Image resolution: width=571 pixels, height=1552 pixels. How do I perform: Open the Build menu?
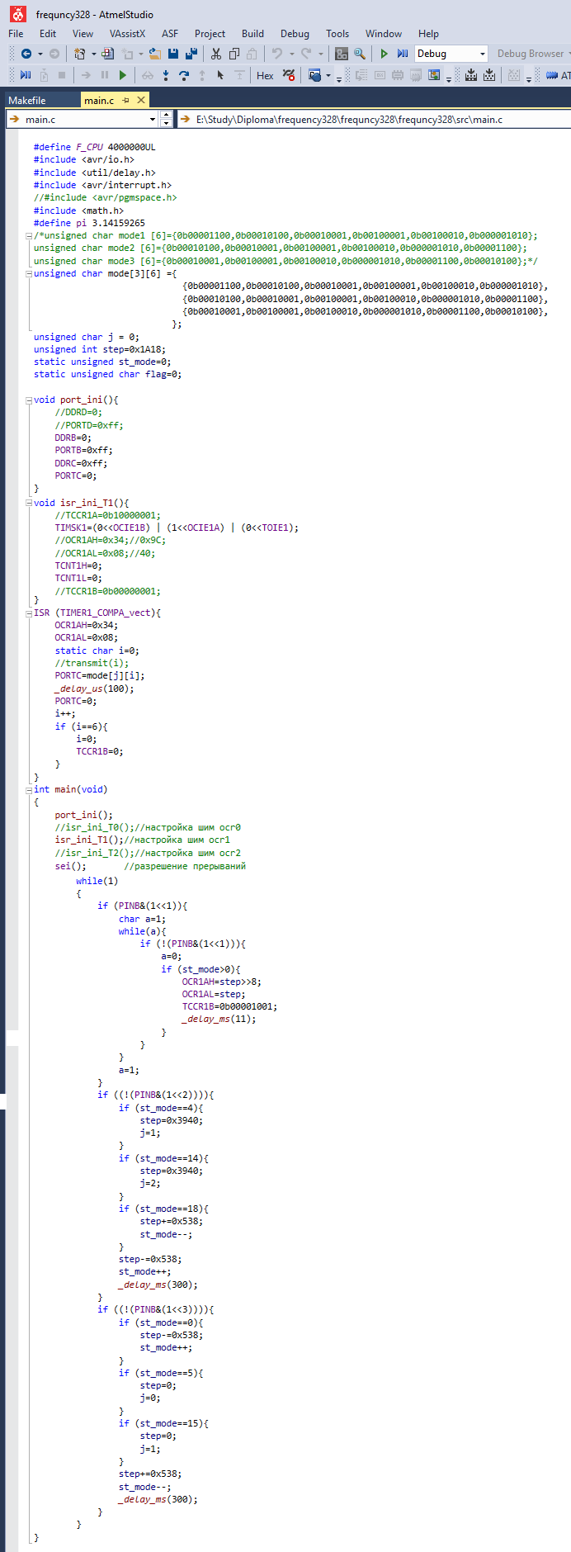pos(252,34)
